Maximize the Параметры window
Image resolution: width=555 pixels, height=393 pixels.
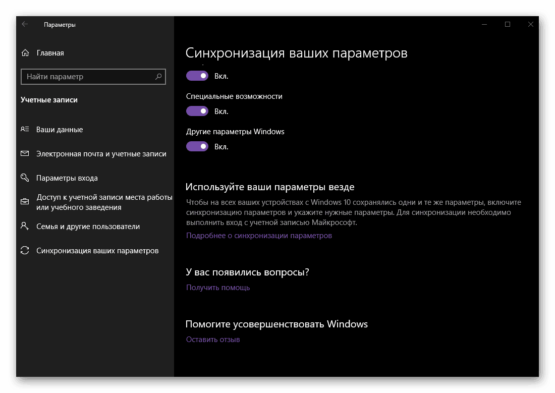pyautogui.click(x=508, y=24)
